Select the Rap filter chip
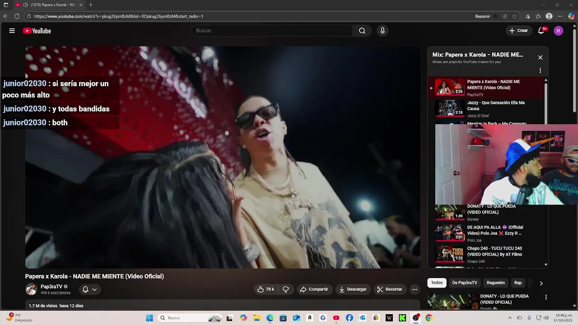578x325 pixels. (x=518, y=283)
